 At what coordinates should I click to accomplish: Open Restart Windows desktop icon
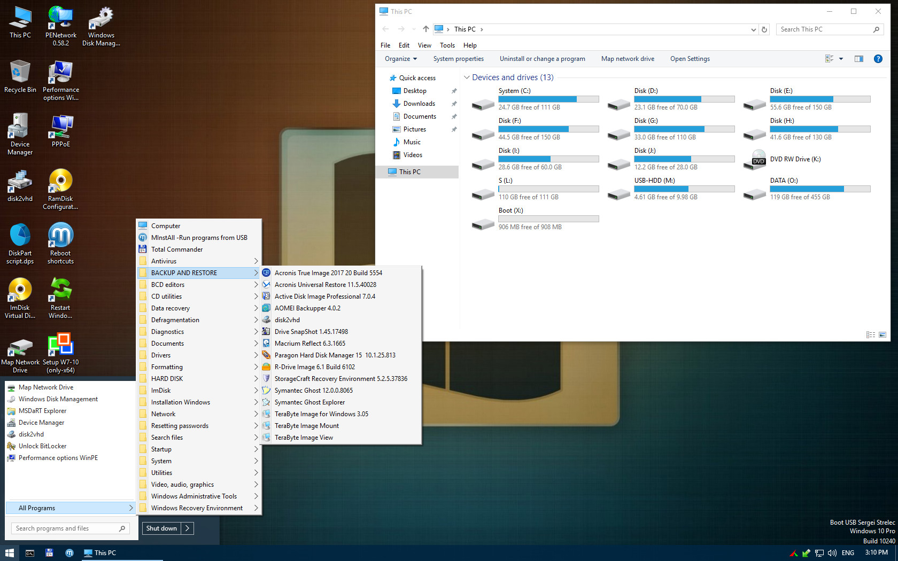pyautogui.click(x=60, y=298)
